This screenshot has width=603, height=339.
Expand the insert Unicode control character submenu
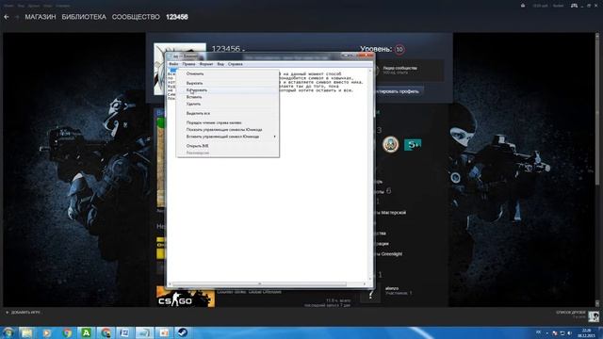point(228,137)
